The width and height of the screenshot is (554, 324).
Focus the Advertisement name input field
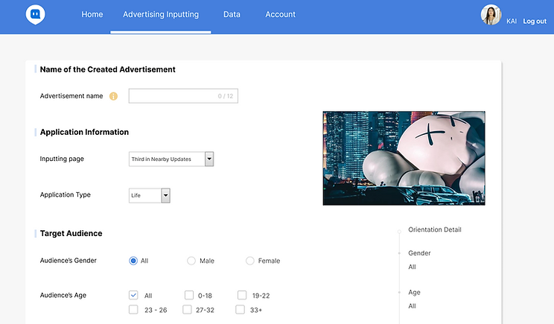click(183, 96)
